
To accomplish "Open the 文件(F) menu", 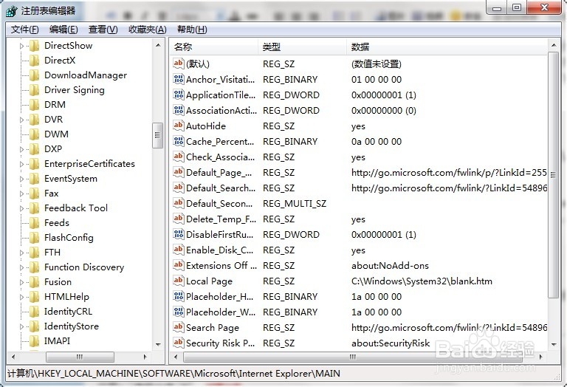I will (24, 30).
